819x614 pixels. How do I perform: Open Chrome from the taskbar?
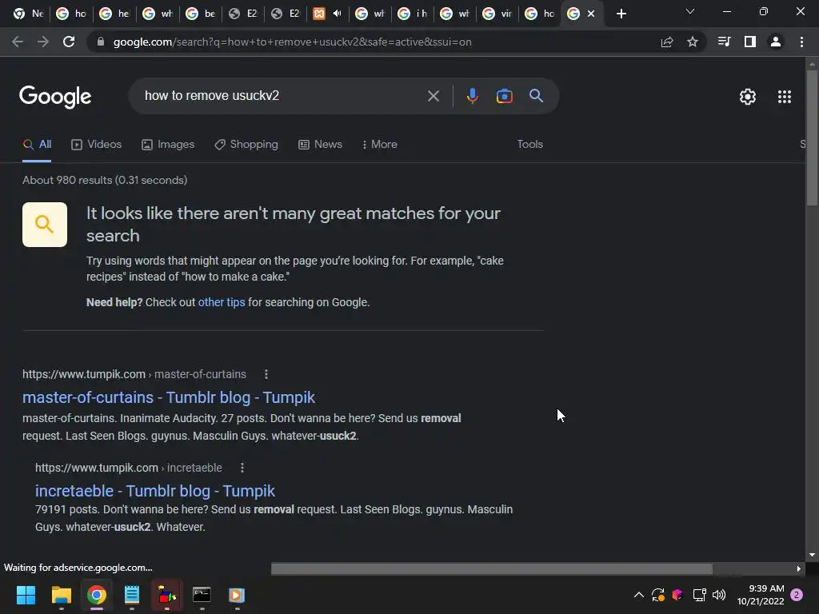click(97, 595)
